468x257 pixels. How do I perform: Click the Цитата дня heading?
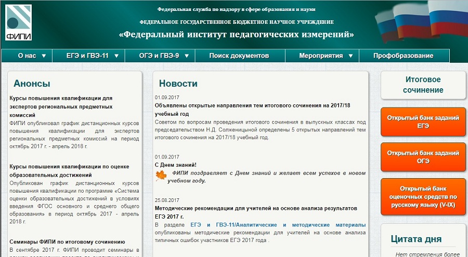click(x=416, y=239)
